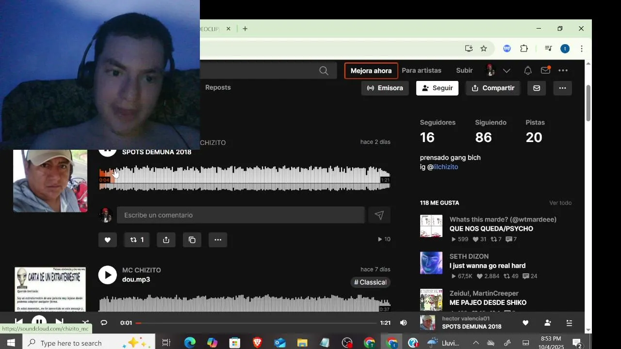Open Chrome media controls icon
The height and width of the screenshot is (349, 621).
click(548, 48)
